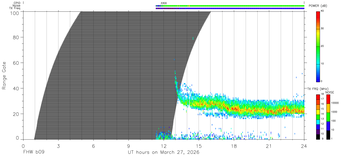Click 'UT hours on March 27, 2026' title
The width and height of the screenshot is (342, 158).
point(163,152)
